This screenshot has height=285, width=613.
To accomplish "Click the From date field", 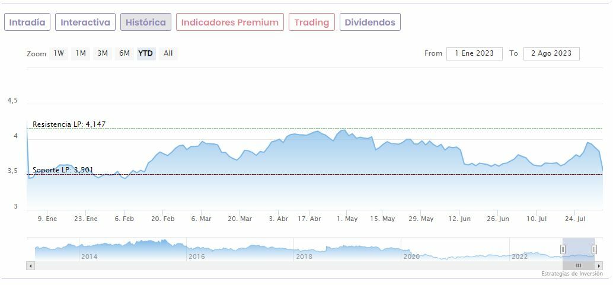I will coord(474,53).
